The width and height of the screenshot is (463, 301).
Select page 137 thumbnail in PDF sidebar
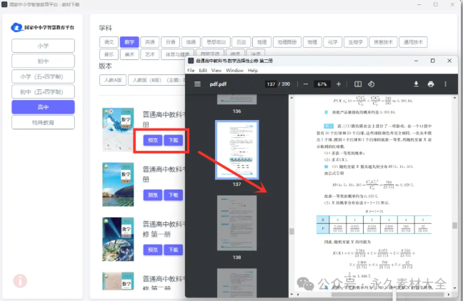pos(237,149)
